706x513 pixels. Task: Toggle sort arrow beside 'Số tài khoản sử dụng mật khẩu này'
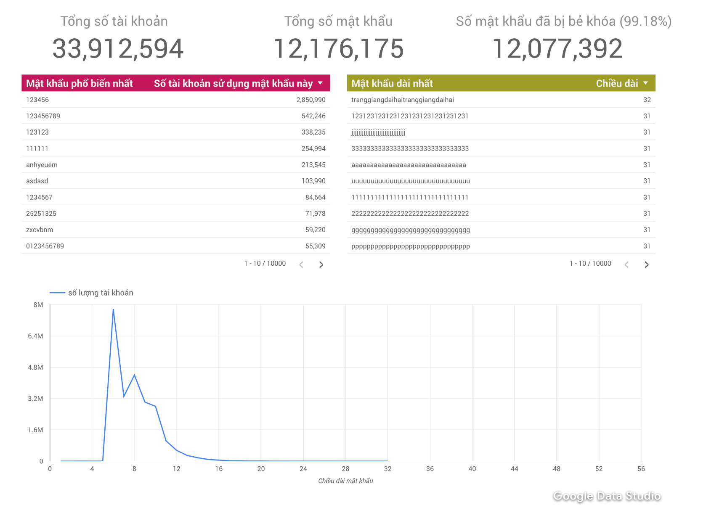(x=321, y=83)
